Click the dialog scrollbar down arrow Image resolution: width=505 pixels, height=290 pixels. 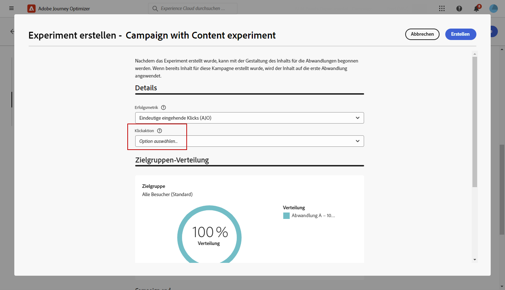475,260
